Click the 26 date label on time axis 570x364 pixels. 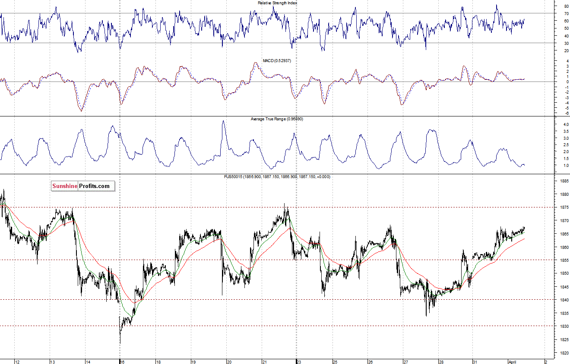370,362
